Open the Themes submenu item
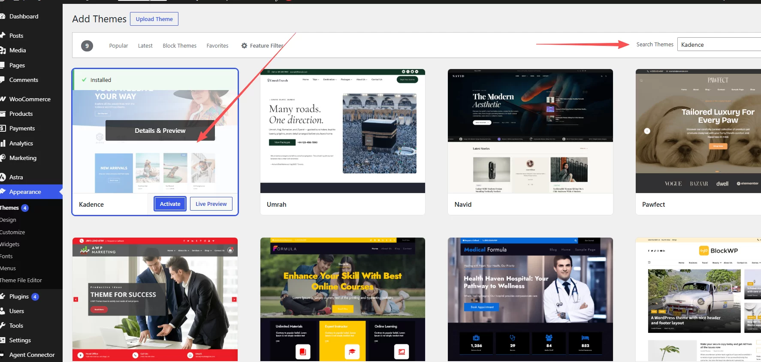The width and height of the screenshot is (761, 362). [x=9, y=208]
